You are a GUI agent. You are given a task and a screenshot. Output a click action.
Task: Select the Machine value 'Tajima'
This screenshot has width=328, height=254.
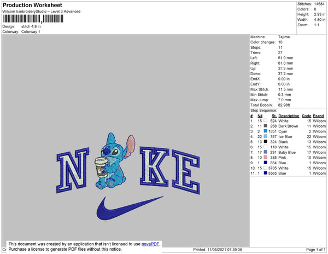point(284,37)
